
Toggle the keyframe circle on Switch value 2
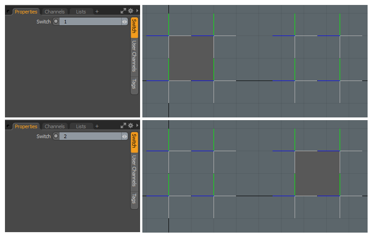coord(56,136)
